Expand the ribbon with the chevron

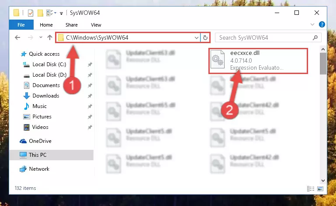click(312, 24)
